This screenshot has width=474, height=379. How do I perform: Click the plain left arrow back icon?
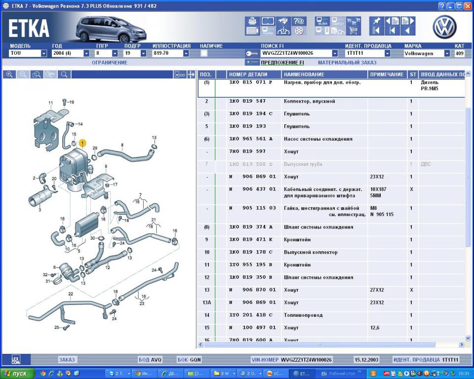click(408, 31)
